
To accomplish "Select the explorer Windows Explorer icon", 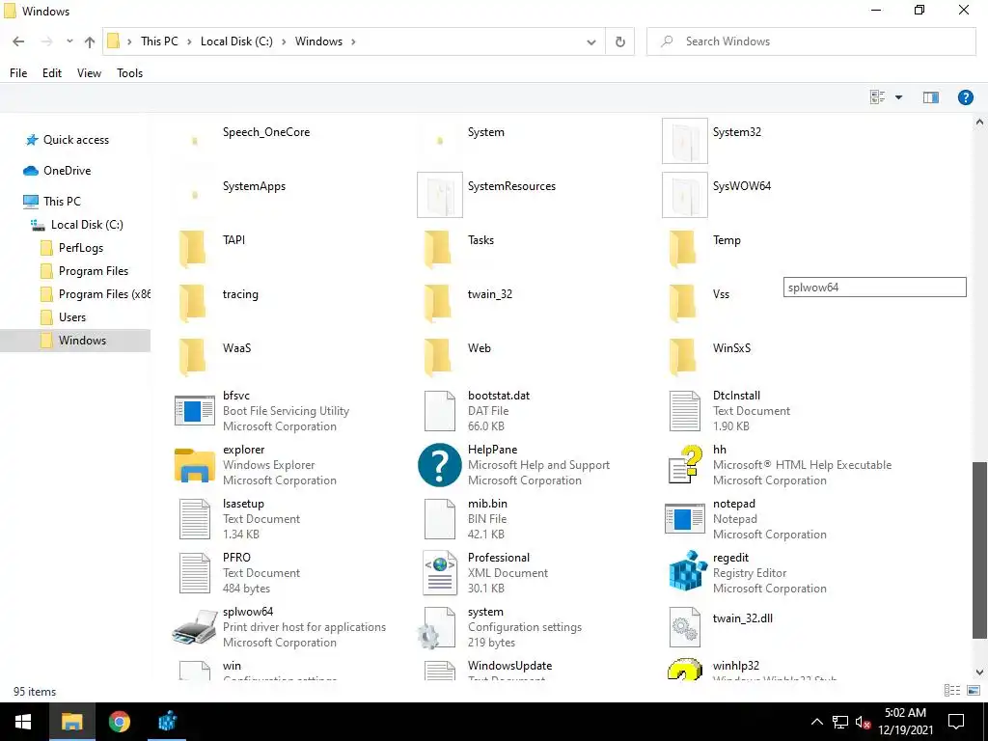I will click(194, 465).
